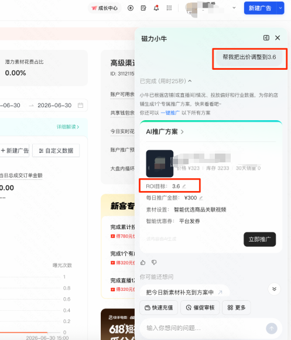Give thumbs up to the answer
The width and height of the screenshot is (291, 340).
pyautogui.click(x=143, y=263)
